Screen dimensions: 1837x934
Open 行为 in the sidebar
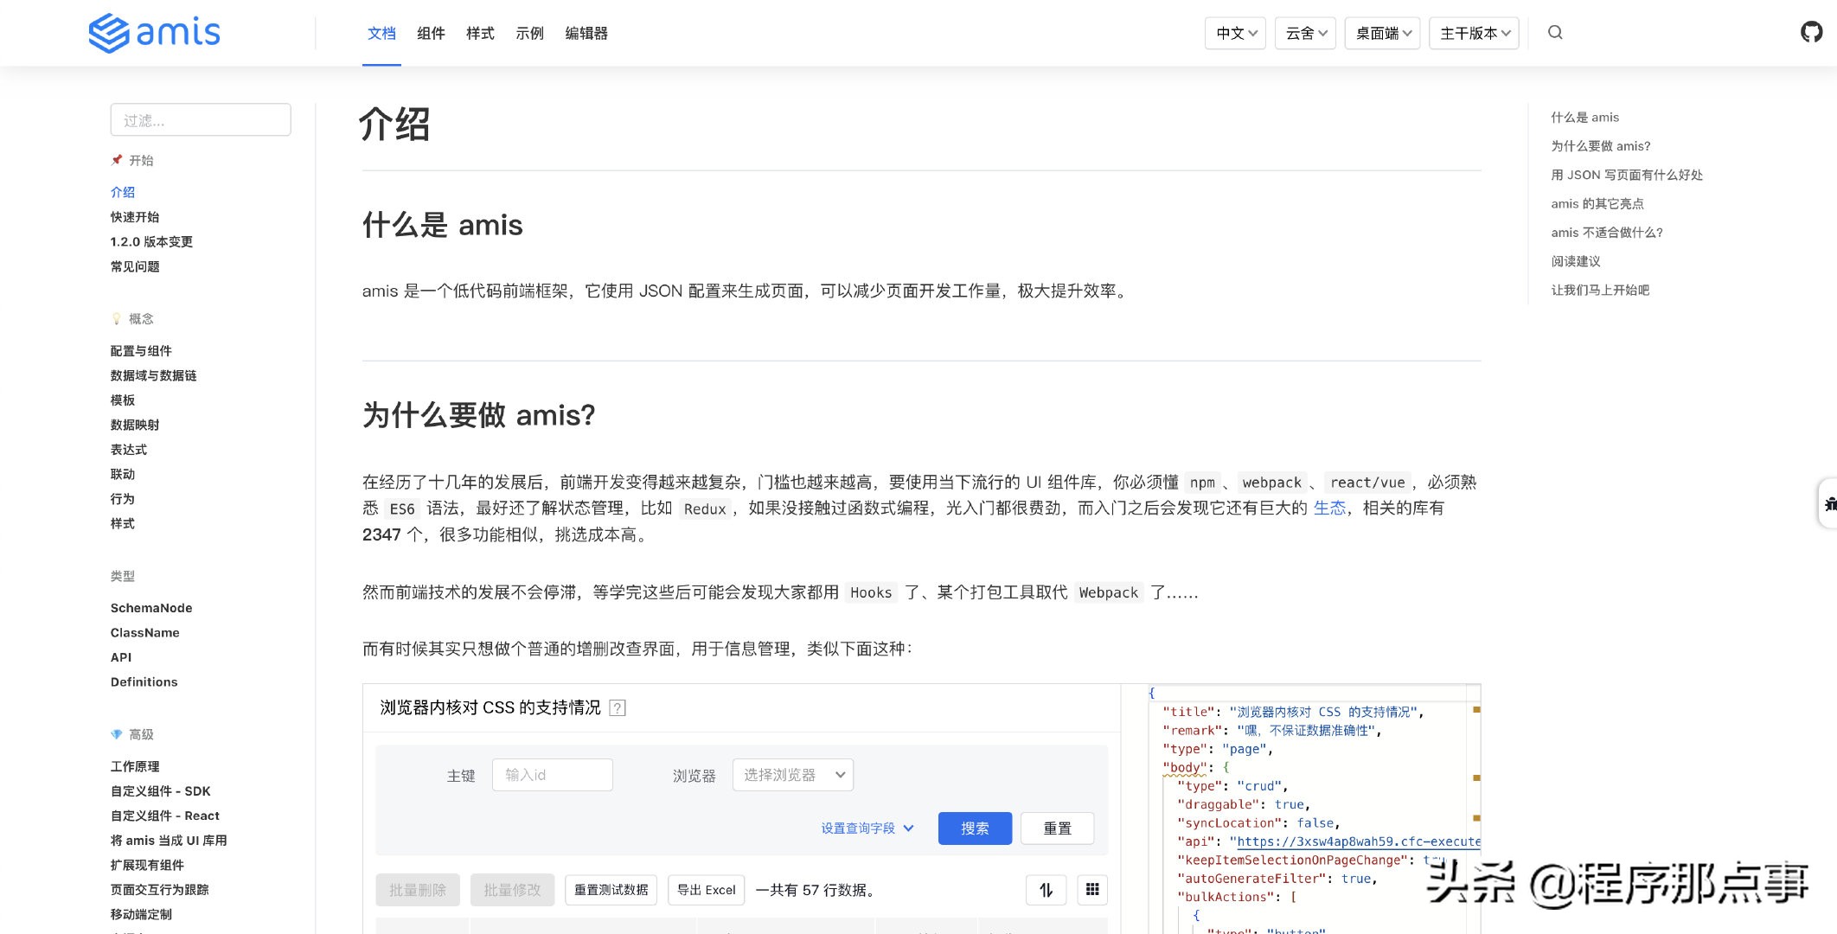click(x=123, y=499)
